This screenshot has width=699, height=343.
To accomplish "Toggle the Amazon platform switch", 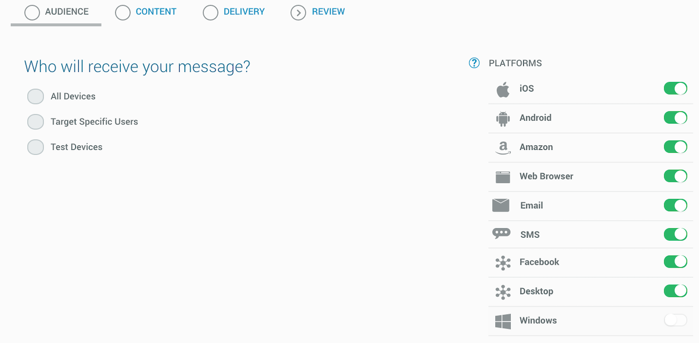I will coord(676,147).
